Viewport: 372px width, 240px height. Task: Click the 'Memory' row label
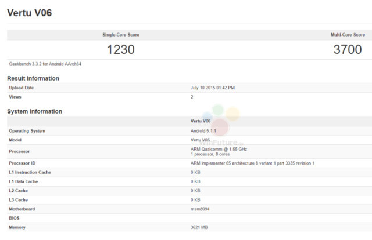tap(17, 227)
